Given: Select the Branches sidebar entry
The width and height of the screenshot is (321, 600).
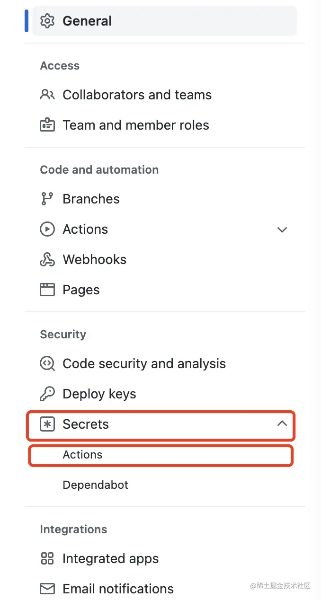Looking at the screenshot, I should tap(91, 199).
